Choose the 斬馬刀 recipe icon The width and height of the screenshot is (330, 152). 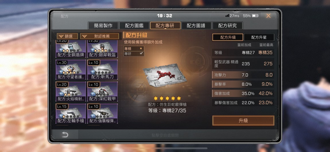point(102,70)
